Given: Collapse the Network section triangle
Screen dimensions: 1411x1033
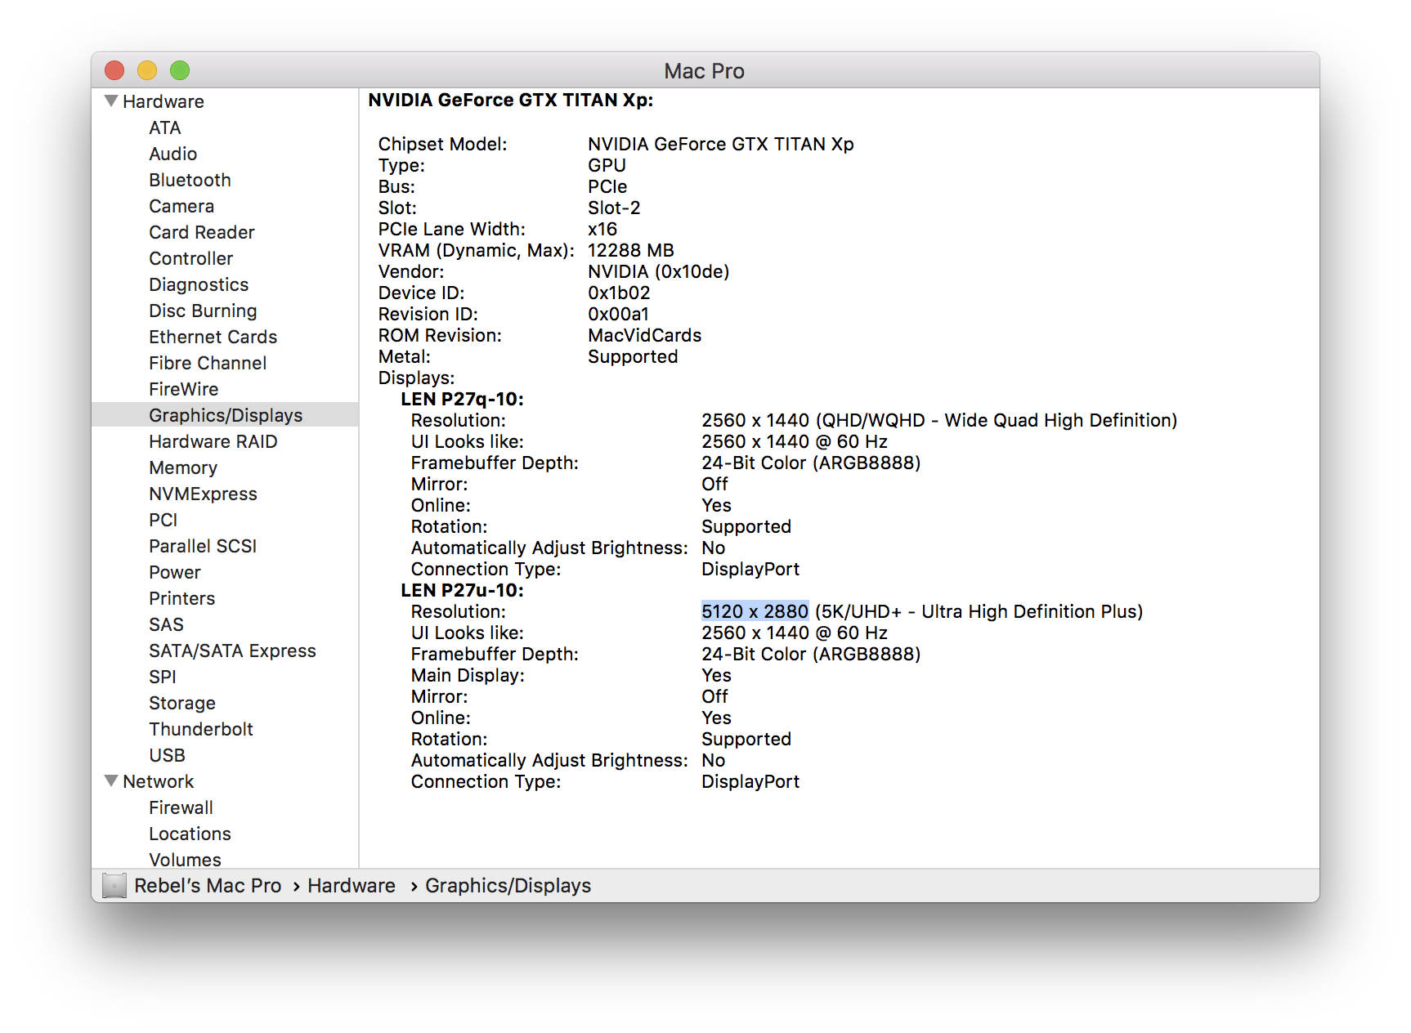Looking at the screenshot, I should tap(111, 781).
